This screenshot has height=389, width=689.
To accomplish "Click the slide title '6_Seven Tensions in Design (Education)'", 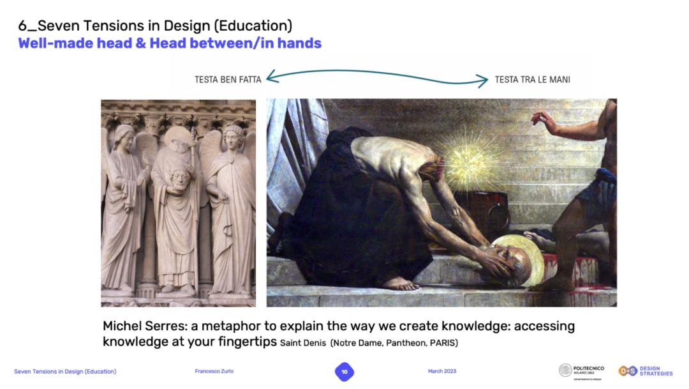I will tap(155, 26).
